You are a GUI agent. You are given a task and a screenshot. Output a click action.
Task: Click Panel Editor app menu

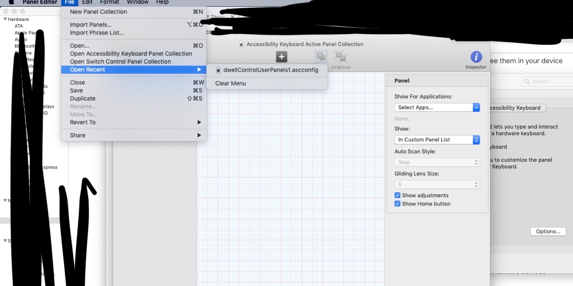pyautogui.click(x=40, y=2)
